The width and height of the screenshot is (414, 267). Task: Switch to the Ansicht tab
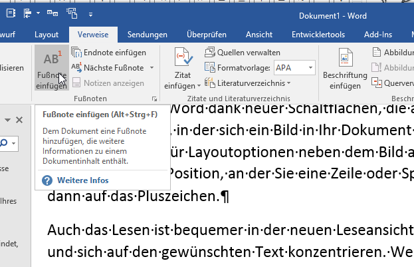[259, 35]
